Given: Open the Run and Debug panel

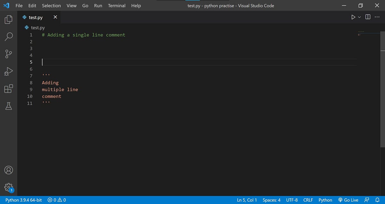Looking at the screenshot, I should tap(8, 71).
